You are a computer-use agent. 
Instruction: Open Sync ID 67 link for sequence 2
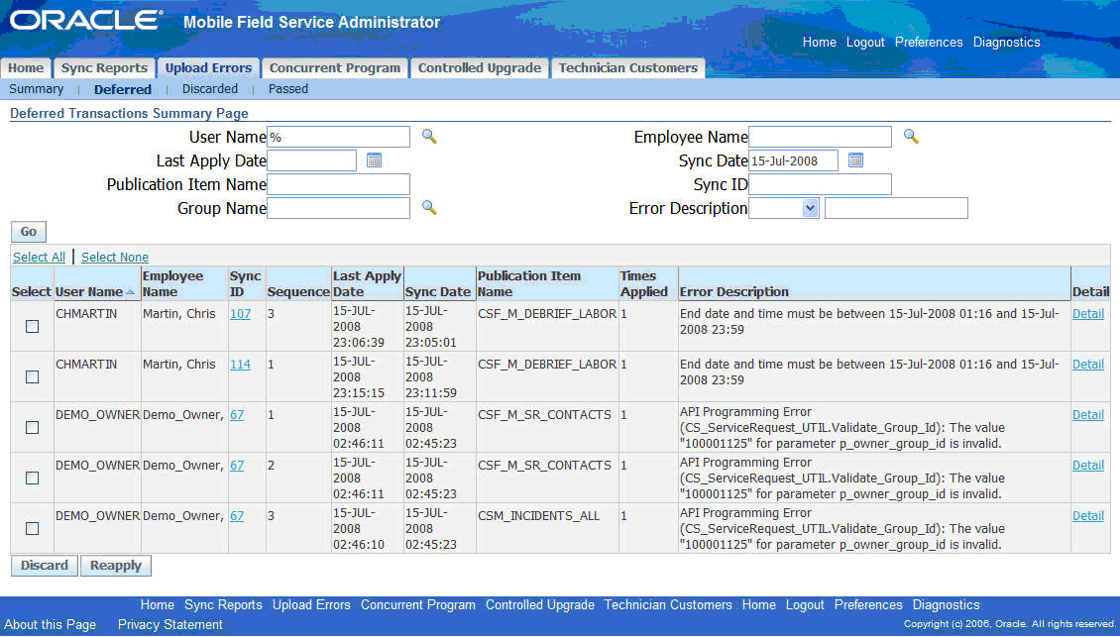(237, 465)
